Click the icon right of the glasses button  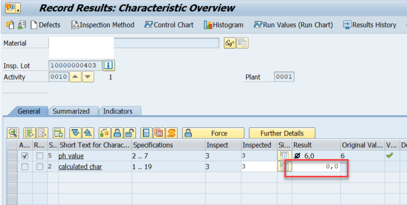[x=243, y=43]
